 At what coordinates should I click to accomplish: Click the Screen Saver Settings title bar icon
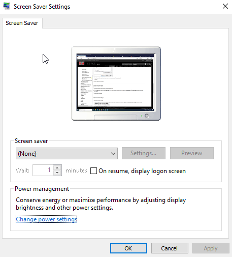coord(7,6)
